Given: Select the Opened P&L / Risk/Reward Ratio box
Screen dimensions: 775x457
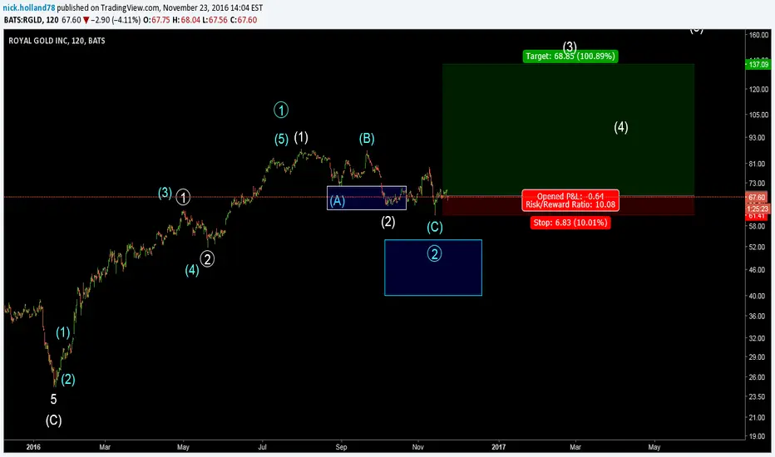Looking at the screenshot, I should pyautogui.click(x=570, y=200).
